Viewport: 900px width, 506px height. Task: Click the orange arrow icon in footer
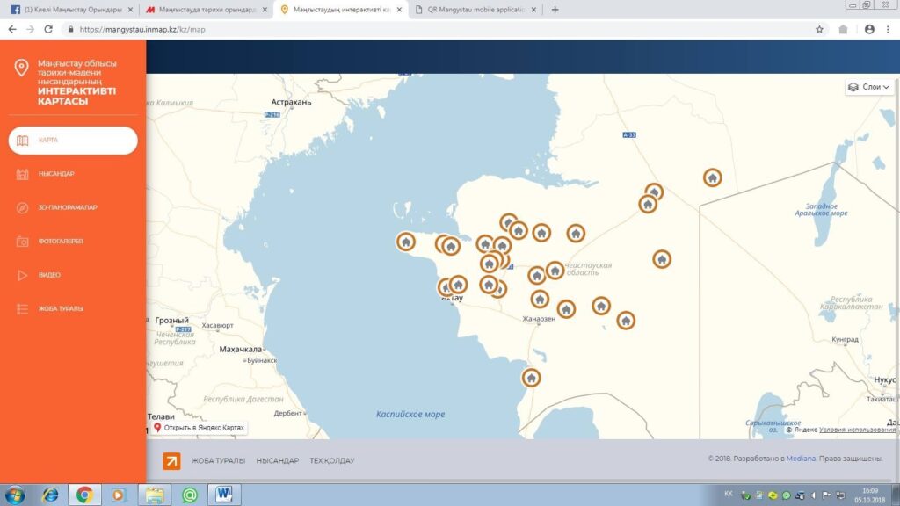pos(171,461)
